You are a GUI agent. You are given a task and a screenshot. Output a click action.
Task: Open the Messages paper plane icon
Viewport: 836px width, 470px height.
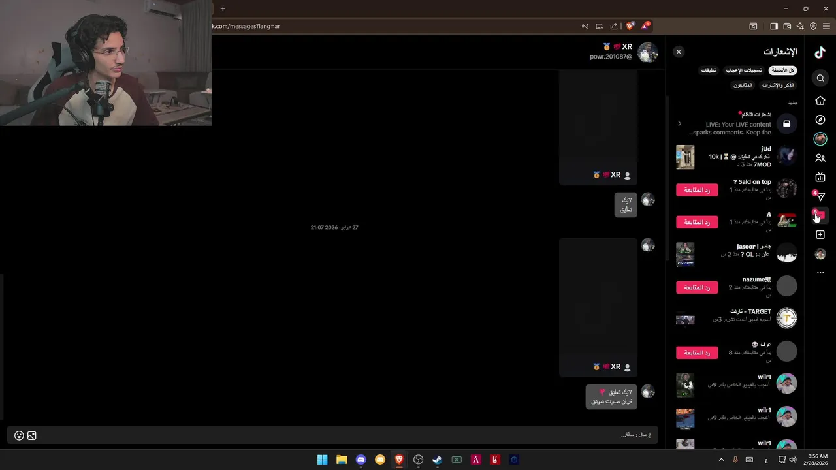point(820,196)
